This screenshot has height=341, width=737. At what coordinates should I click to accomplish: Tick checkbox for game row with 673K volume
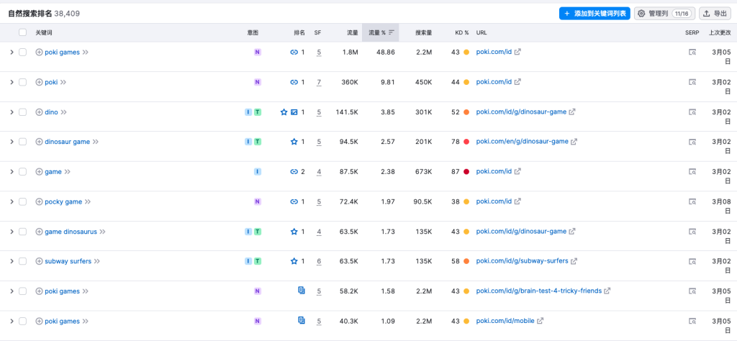tap(22, 172)
